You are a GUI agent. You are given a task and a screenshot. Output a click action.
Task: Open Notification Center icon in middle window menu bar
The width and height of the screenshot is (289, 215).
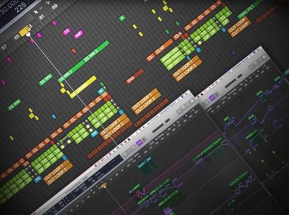click(x=186, y=94)
